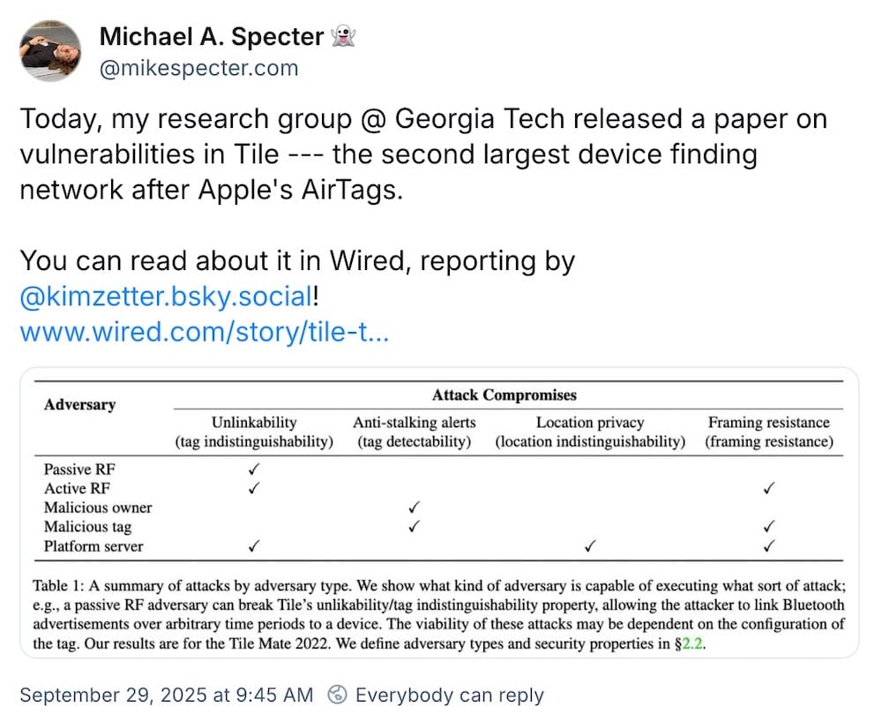The image size is (882, 721).
Task: Click the Platform server Location privacy checkmark
Action: [x=590, y=546]
